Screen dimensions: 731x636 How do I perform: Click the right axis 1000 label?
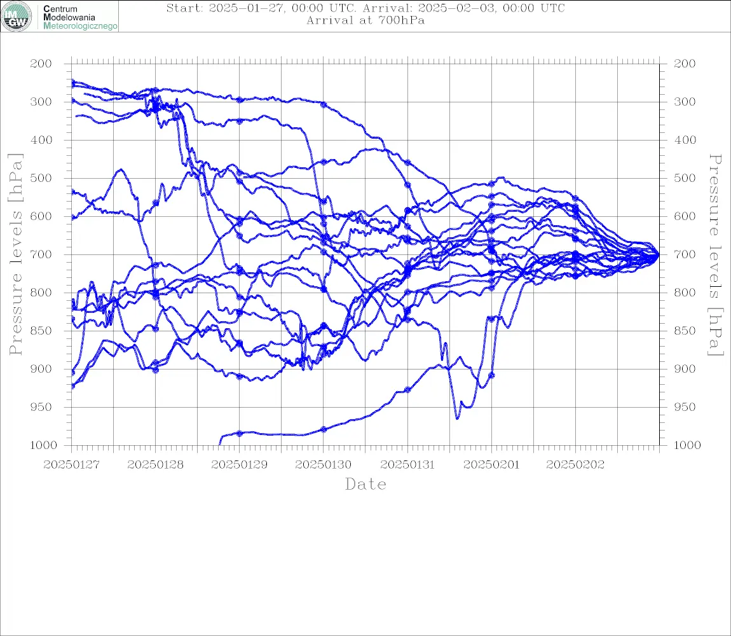(687, 445)
